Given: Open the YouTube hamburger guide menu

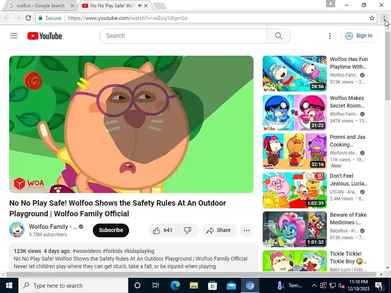Looking at the screenshot, I should tap(14, 36).
